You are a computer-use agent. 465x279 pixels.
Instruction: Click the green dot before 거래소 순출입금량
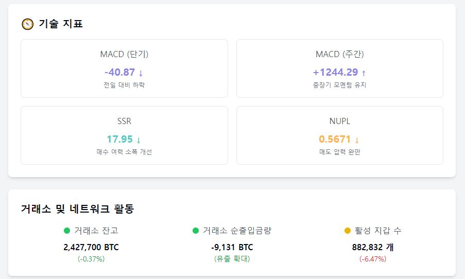click(196, 231)
